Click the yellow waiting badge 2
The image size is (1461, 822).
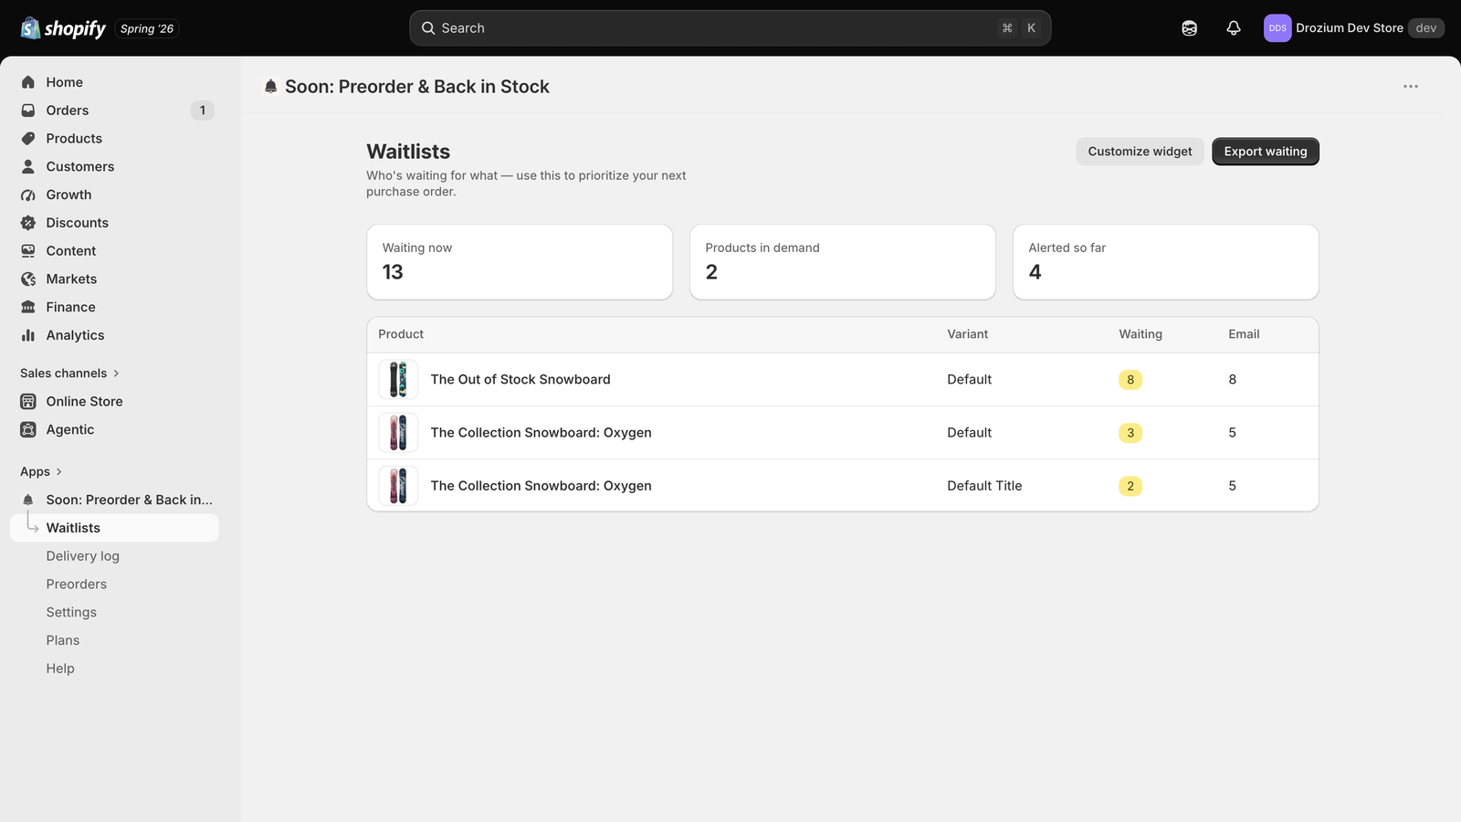click(1130, 486)
